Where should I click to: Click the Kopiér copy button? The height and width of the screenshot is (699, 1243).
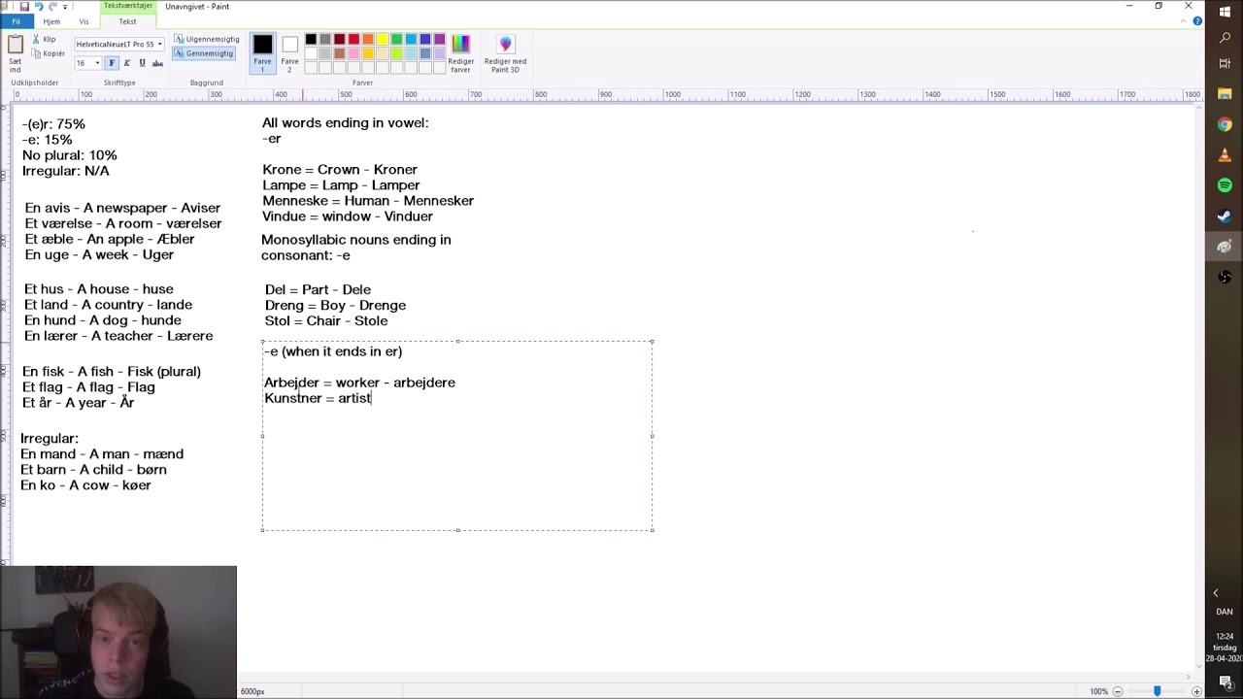[47, 53]
